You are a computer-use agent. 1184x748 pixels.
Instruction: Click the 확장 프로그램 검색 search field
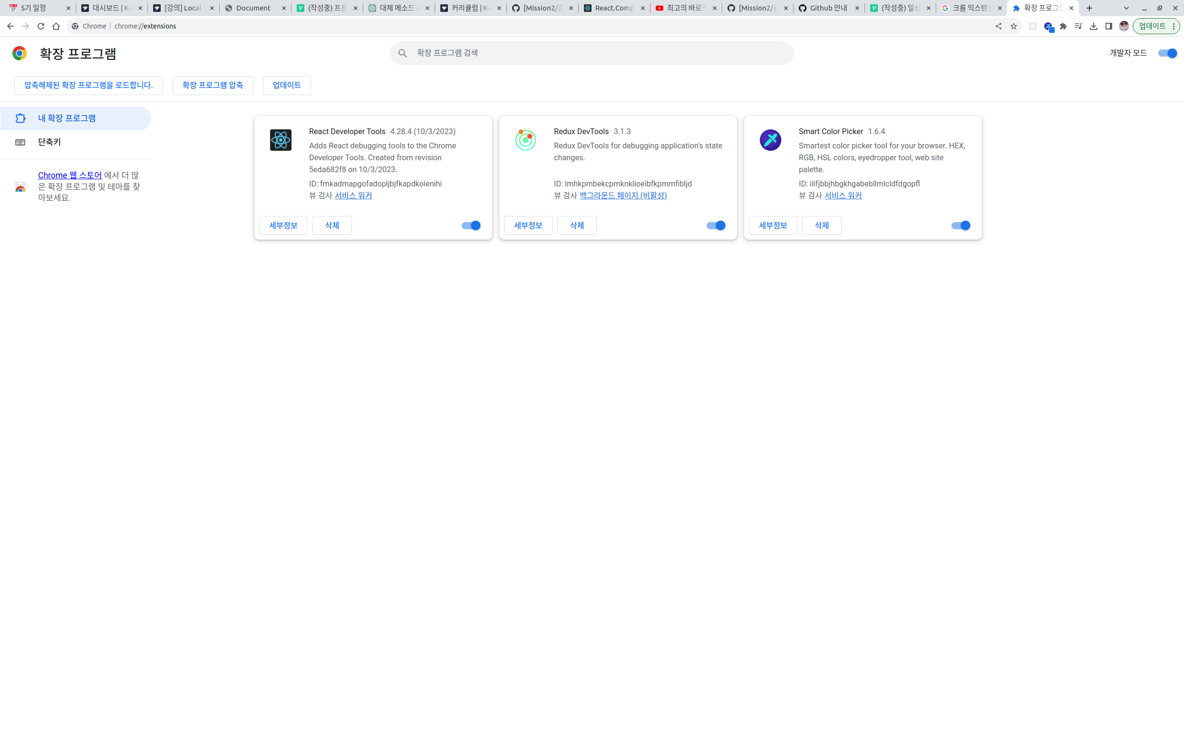click(592, 53)
